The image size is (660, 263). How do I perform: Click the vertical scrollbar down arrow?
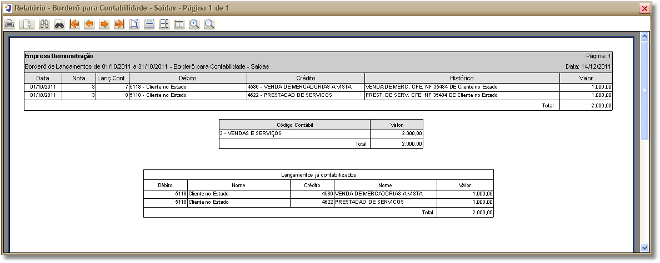pos(645,247)
